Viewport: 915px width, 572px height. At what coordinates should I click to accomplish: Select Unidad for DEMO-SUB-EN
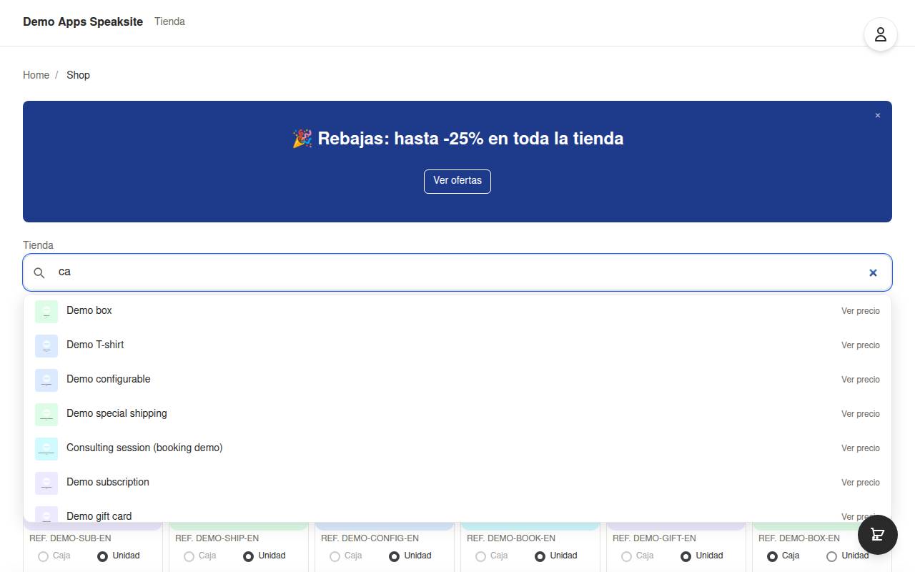(x=102, y=556)
